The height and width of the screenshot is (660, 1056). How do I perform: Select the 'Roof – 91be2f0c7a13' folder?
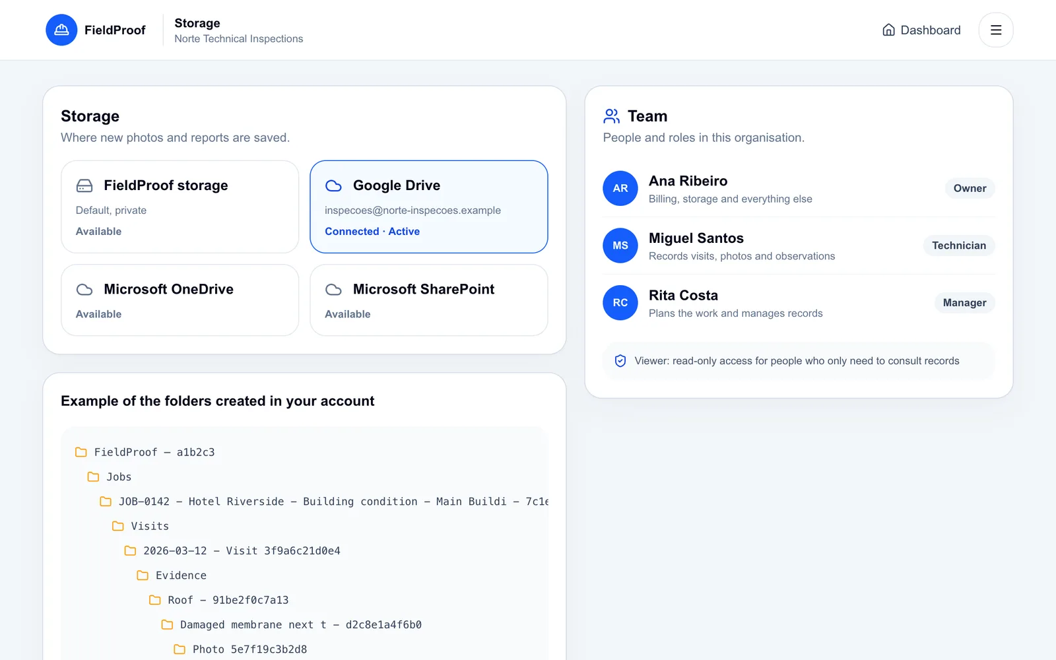[x=218, y=600]
